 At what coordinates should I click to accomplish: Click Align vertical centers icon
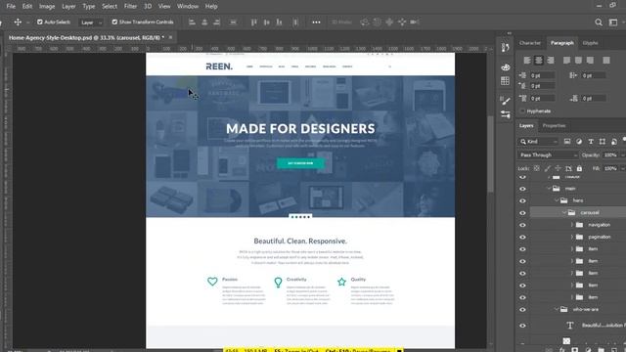[x=266, y=22]
